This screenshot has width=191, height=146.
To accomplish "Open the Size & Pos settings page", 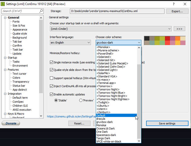I will tap(19, 26).
